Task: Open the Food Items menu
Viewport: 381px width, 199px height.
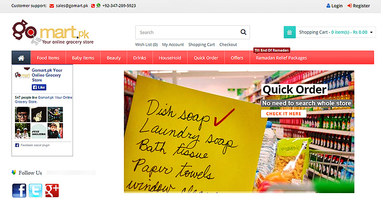Action: (48, 58)
